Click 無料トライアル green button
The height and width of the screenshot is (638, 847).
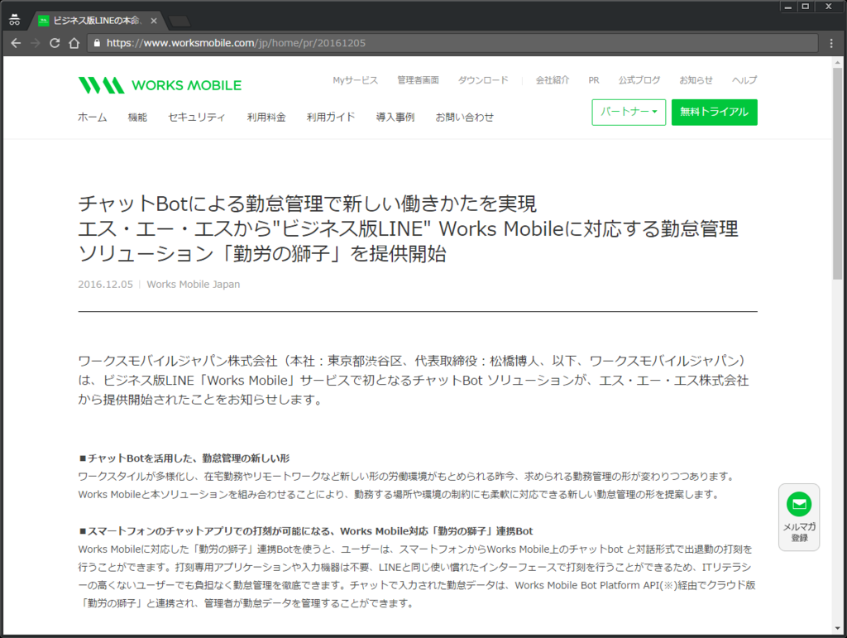click(x=714, y=113)
